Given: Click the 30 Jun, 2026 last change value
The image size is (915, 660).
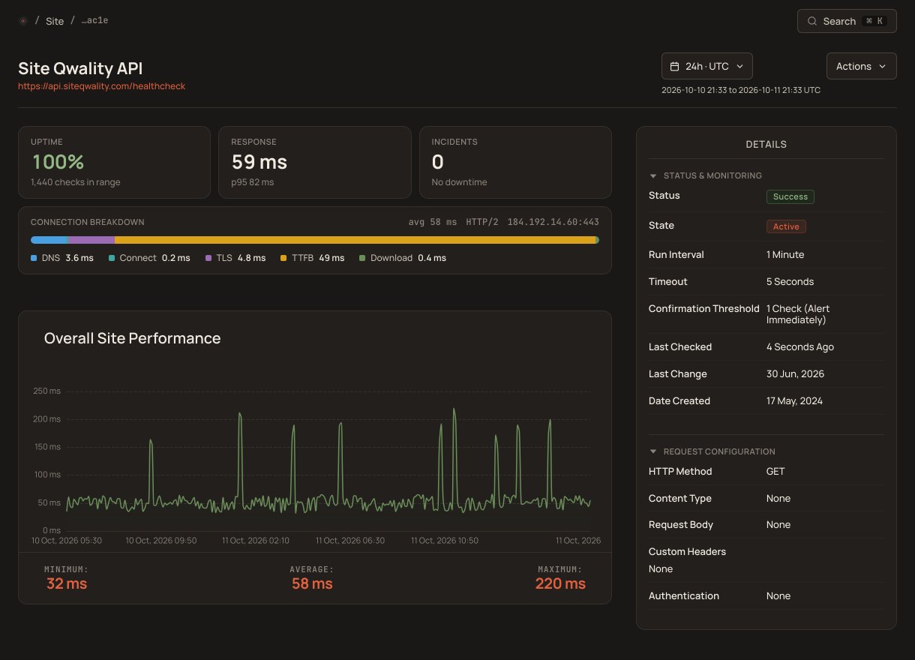Looking at the screenshot, I should [x=795, y=374].
